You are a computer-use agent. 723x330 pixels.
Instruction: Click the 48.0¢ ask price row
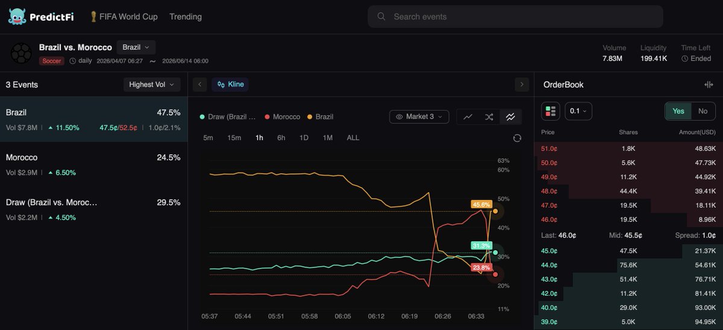coord(628,191)
